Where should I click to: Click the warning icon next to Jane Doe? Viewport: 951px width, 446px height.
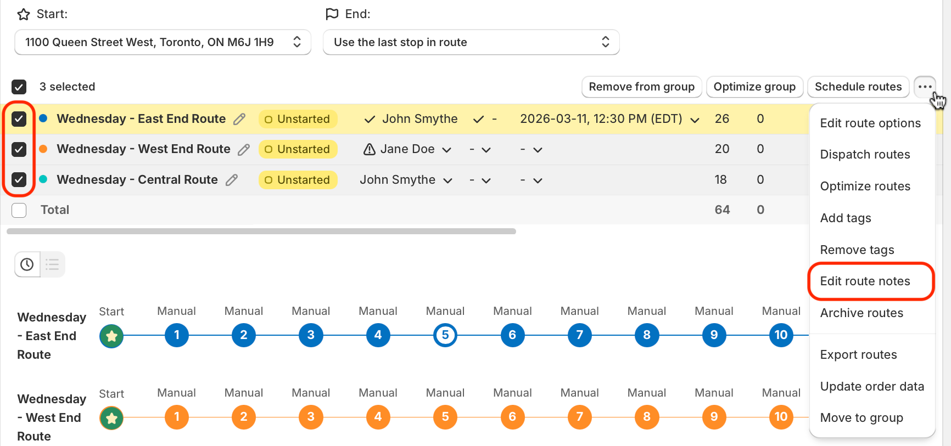370,149
